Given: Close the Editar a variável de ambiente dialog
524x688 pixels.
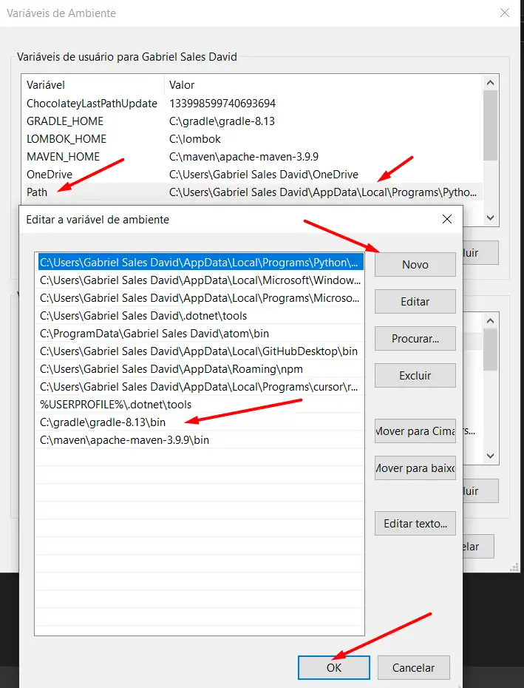Looking at the screenshot, I should [446, 220].
